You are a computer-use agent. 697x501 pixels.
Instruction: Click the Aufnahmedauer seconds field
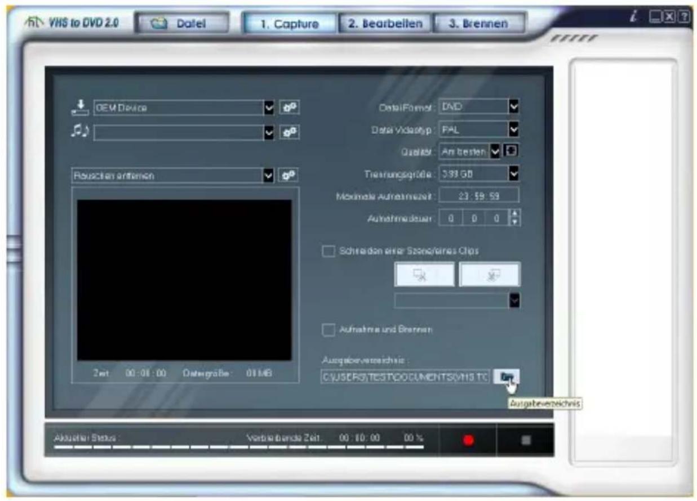(496, 218)
